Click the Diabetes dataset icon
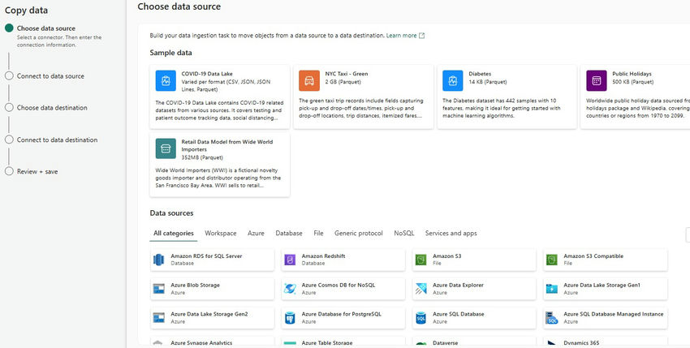The image size is (690, 348). click(453, 80)
